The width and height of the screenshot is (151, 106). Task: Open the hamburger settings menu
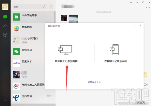[x=5, y=102]
